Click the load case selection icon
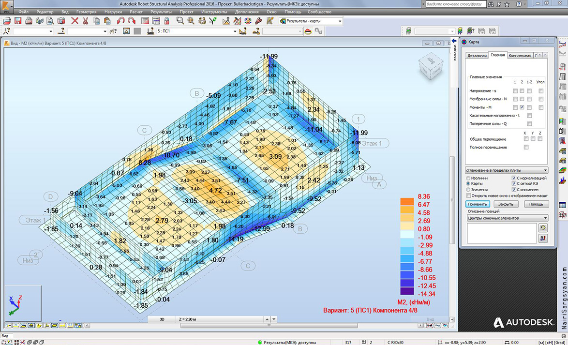The image size is (568, 345). pos(150,31)
